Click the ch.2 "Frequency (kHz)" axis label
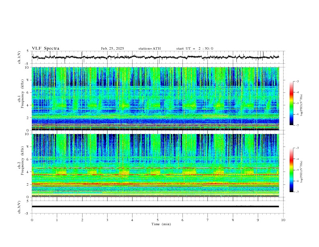Image resolution: width=319 pixels, height=247 pixels. tap(22, 161)
